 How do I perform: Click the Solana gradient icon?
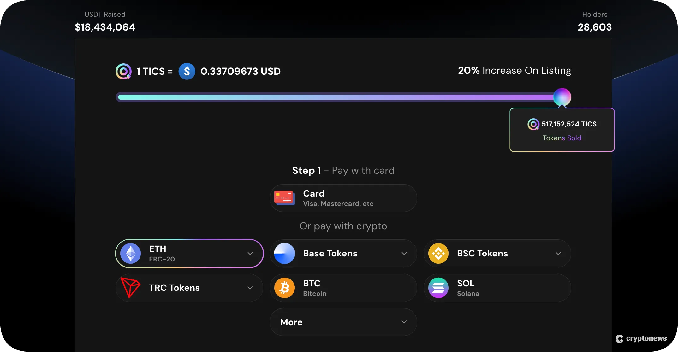[x=438, y=288]
